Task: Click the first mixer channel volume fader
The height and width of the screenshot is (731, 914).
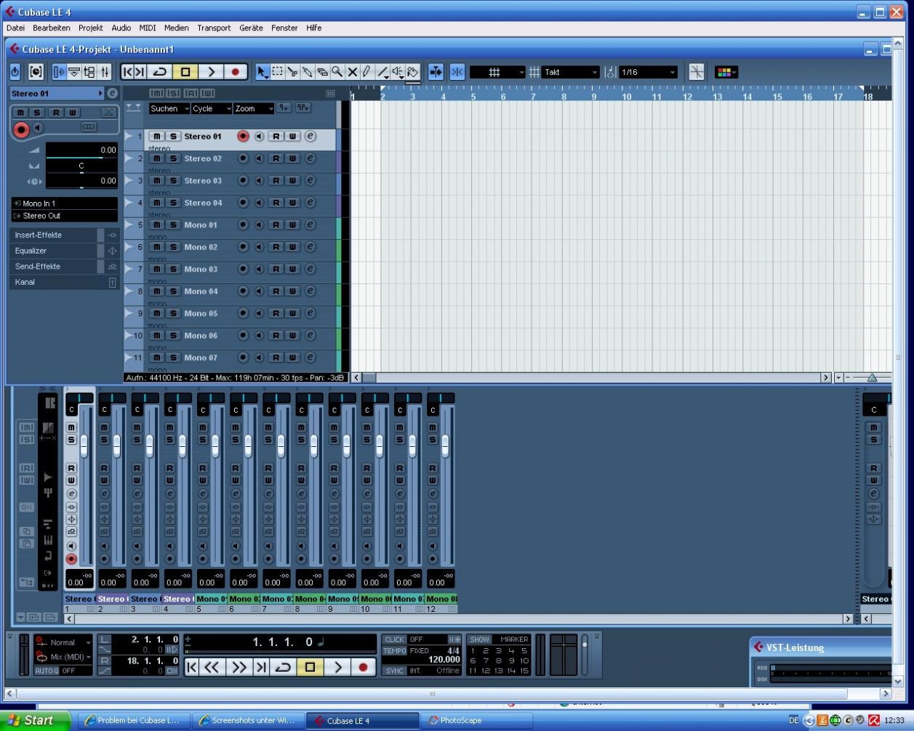Action: pyautogui.click(x=84, y=445)
